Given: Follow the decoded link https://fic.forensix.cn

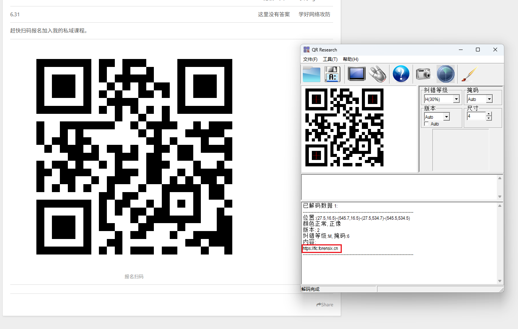Looking at the screenshot, I should (x=320, y=248).
